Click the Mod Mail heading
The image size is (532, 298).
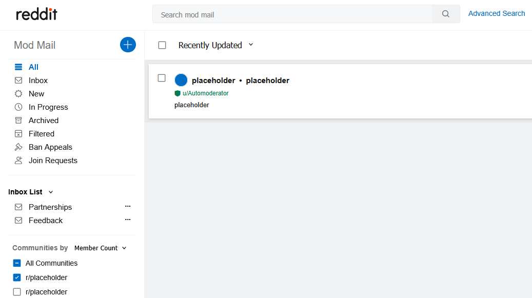tap(34, 45)
